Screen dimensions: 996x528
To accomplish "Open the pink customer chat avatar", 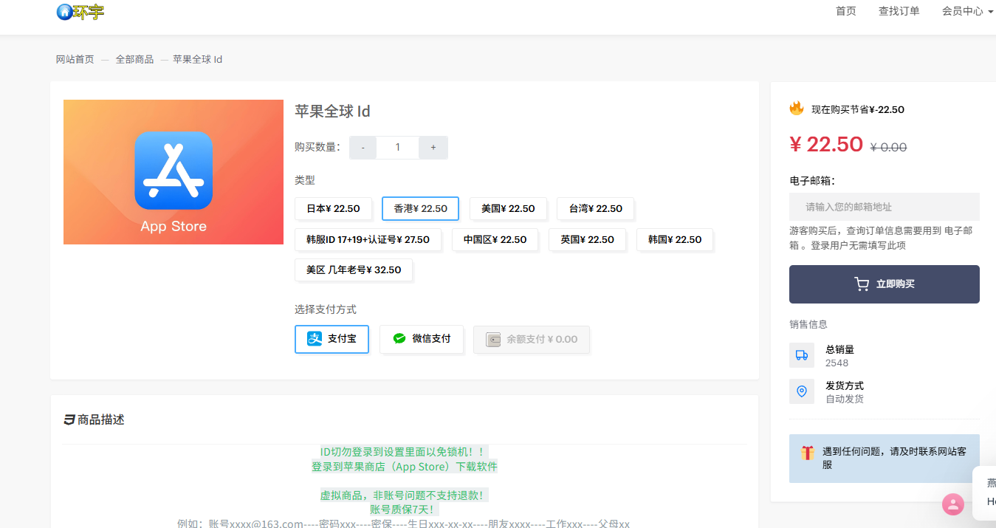I will [953, 504].
